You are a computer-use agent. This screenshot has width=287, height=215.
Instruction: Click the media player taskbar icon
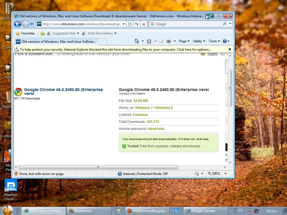click(118, 211)
